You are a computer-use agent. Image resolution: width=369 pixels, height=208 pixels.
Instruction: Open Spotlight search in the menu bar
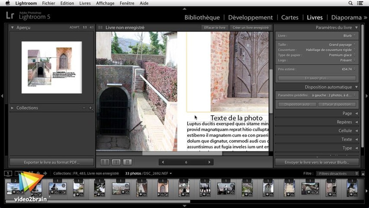coord(351,3)
